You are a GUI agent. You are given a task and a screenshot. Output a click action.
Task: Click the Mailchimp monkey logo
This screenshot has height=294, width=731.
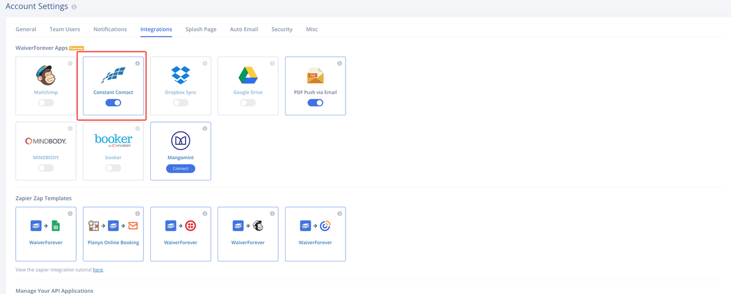point(46,75)
